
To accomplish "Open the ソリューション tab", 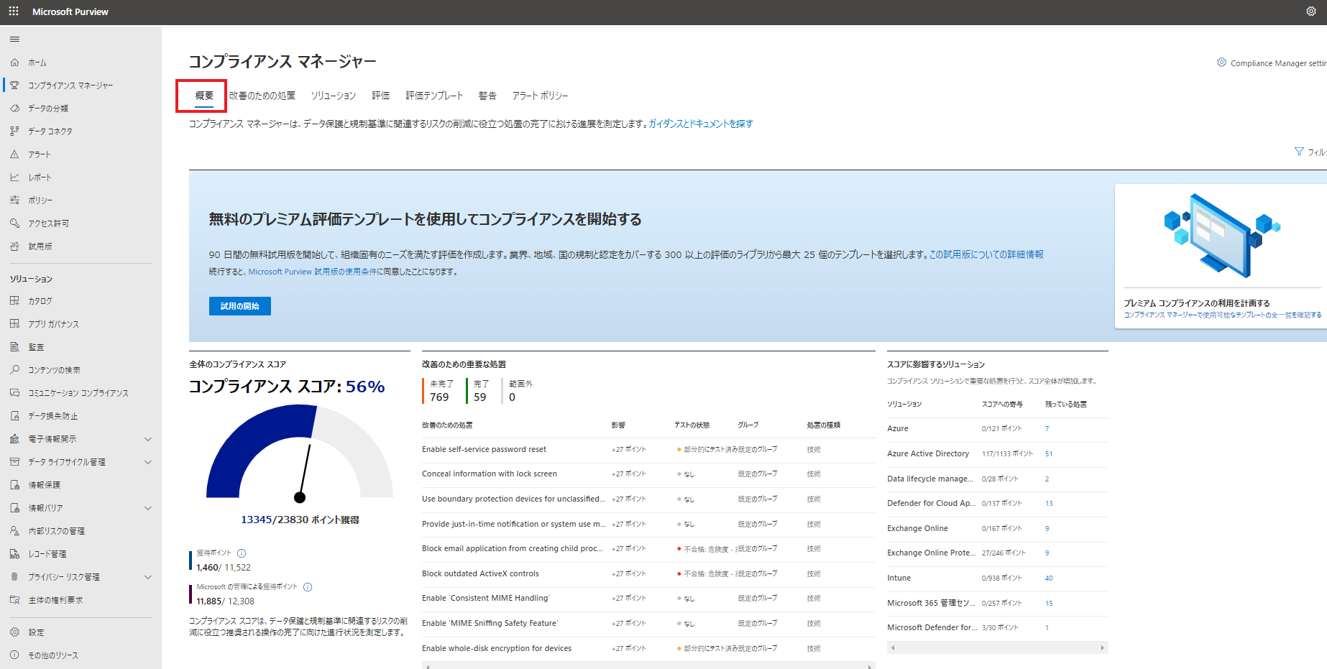I will click(334, 96).
